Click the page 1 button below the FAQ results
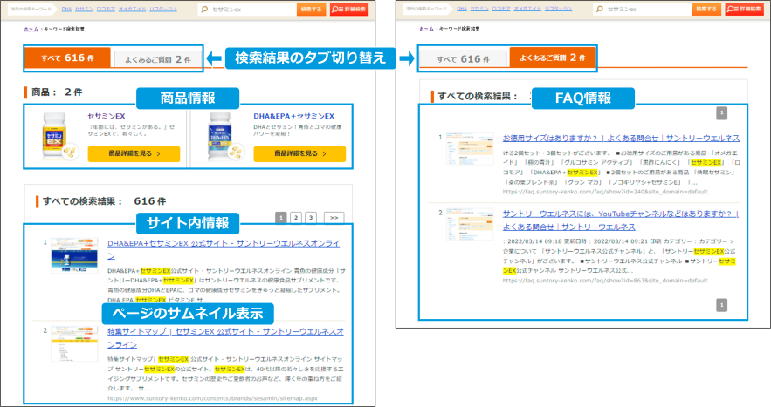 [721, 305]
